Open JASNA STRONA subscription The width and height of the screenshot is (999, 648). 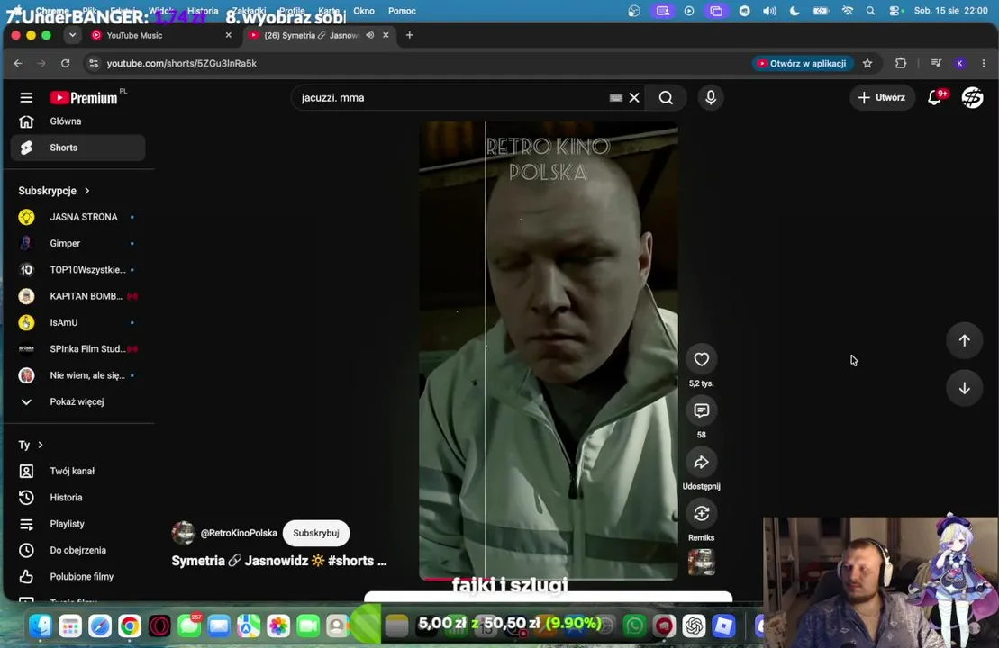(x=77, y=217)
